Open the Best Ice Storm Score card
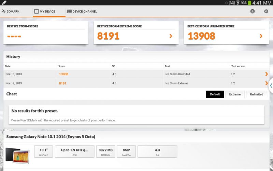The width and height of the screenshot is (273, 171). click(x=46, y=32)
